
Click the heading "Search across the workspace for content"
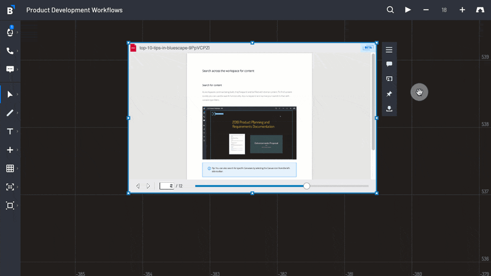(228, 71)
